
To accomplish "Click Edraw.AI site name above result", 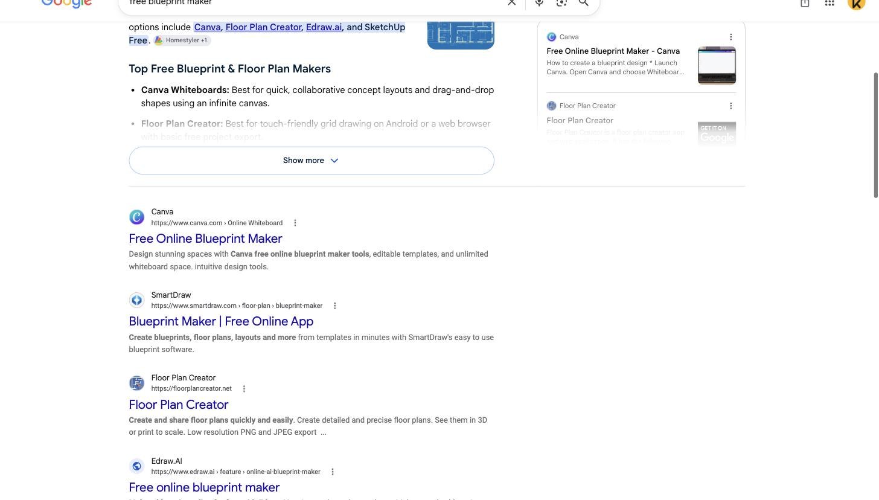I will [x=167, y=461].
